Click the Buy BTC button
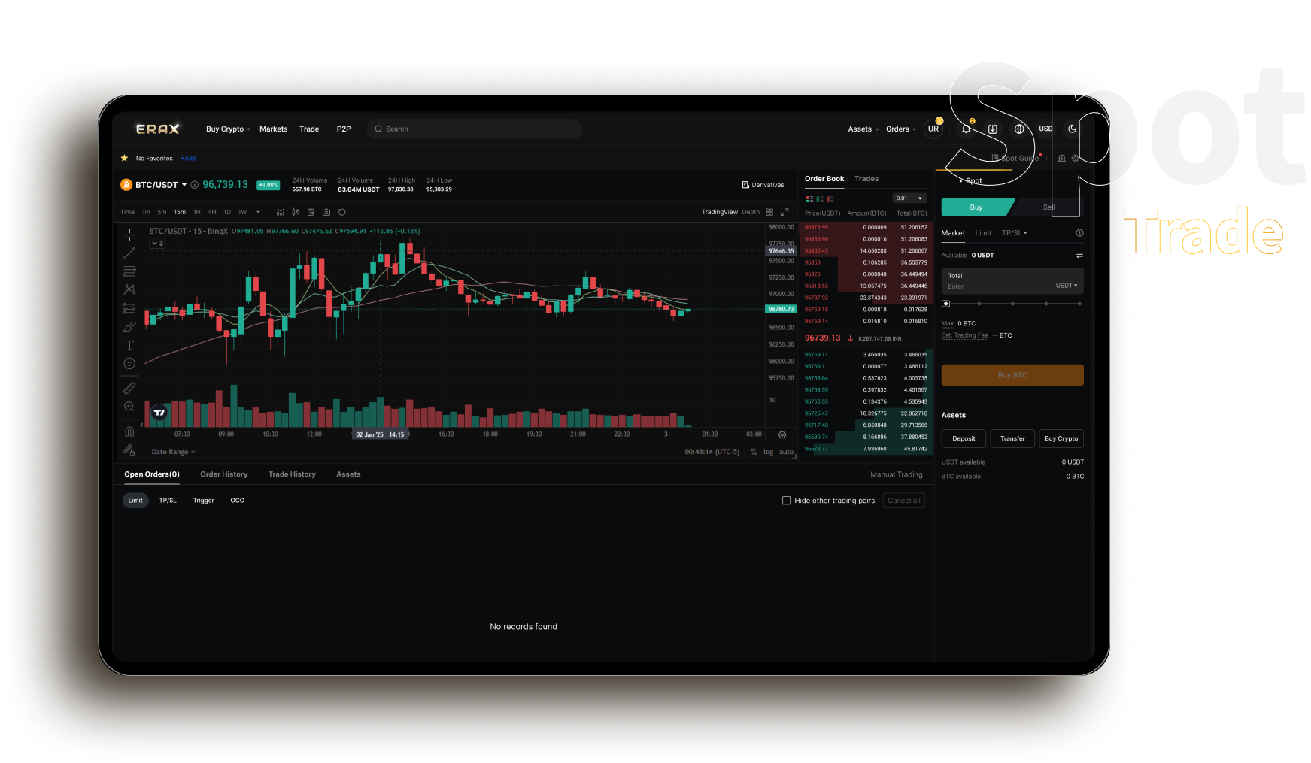The height and width of the screenshot is (763, 1311). (x=1012, y=375)
